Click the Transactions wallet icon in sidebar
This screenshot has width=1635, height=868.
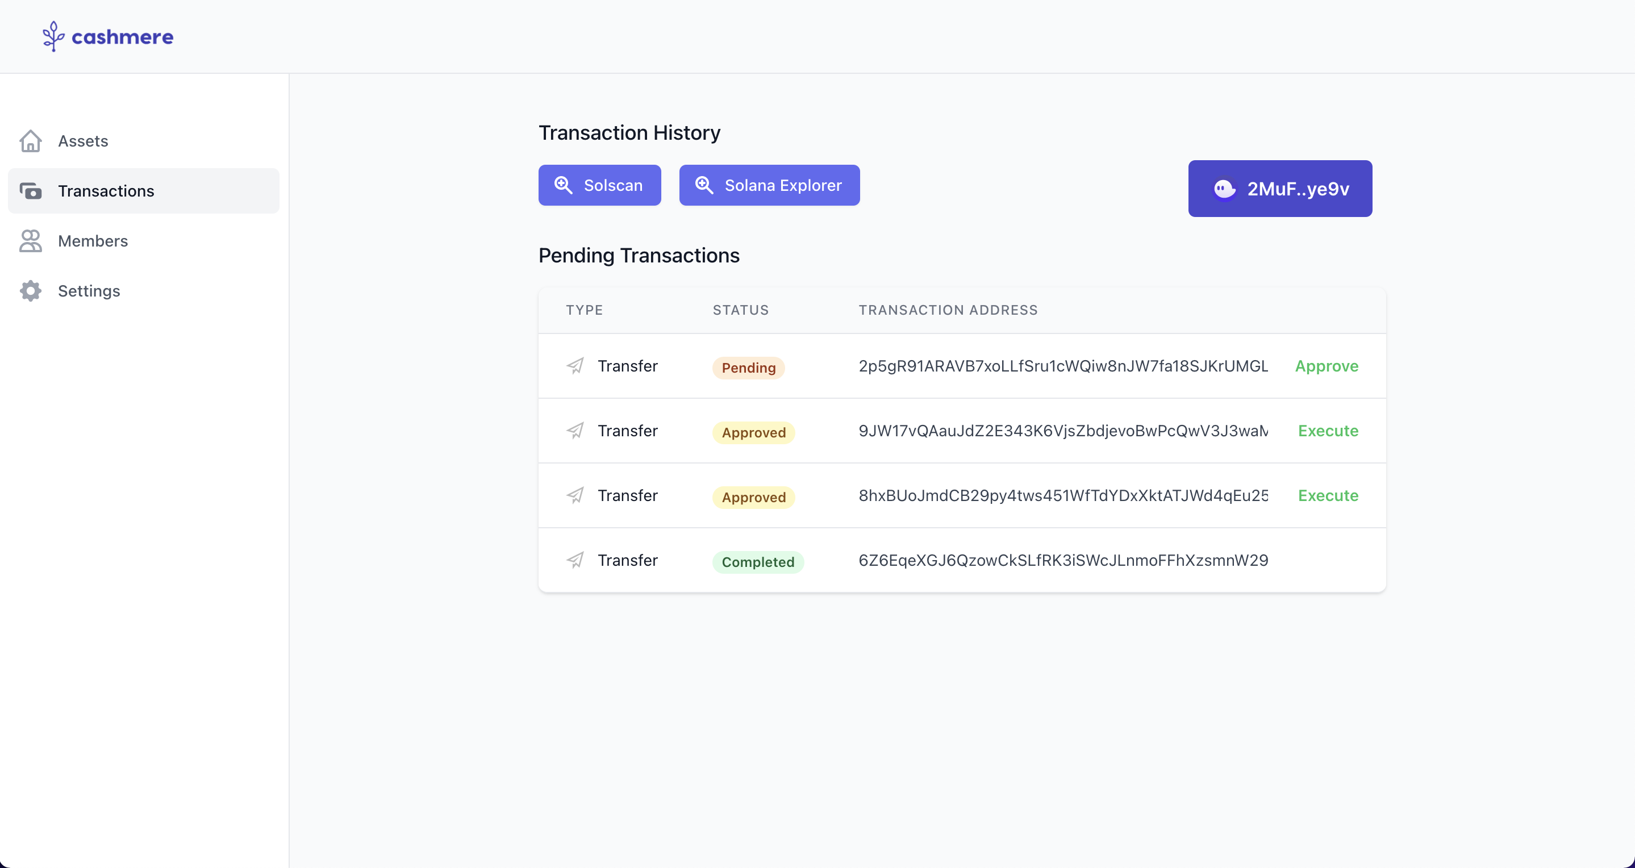click(31, 191)
